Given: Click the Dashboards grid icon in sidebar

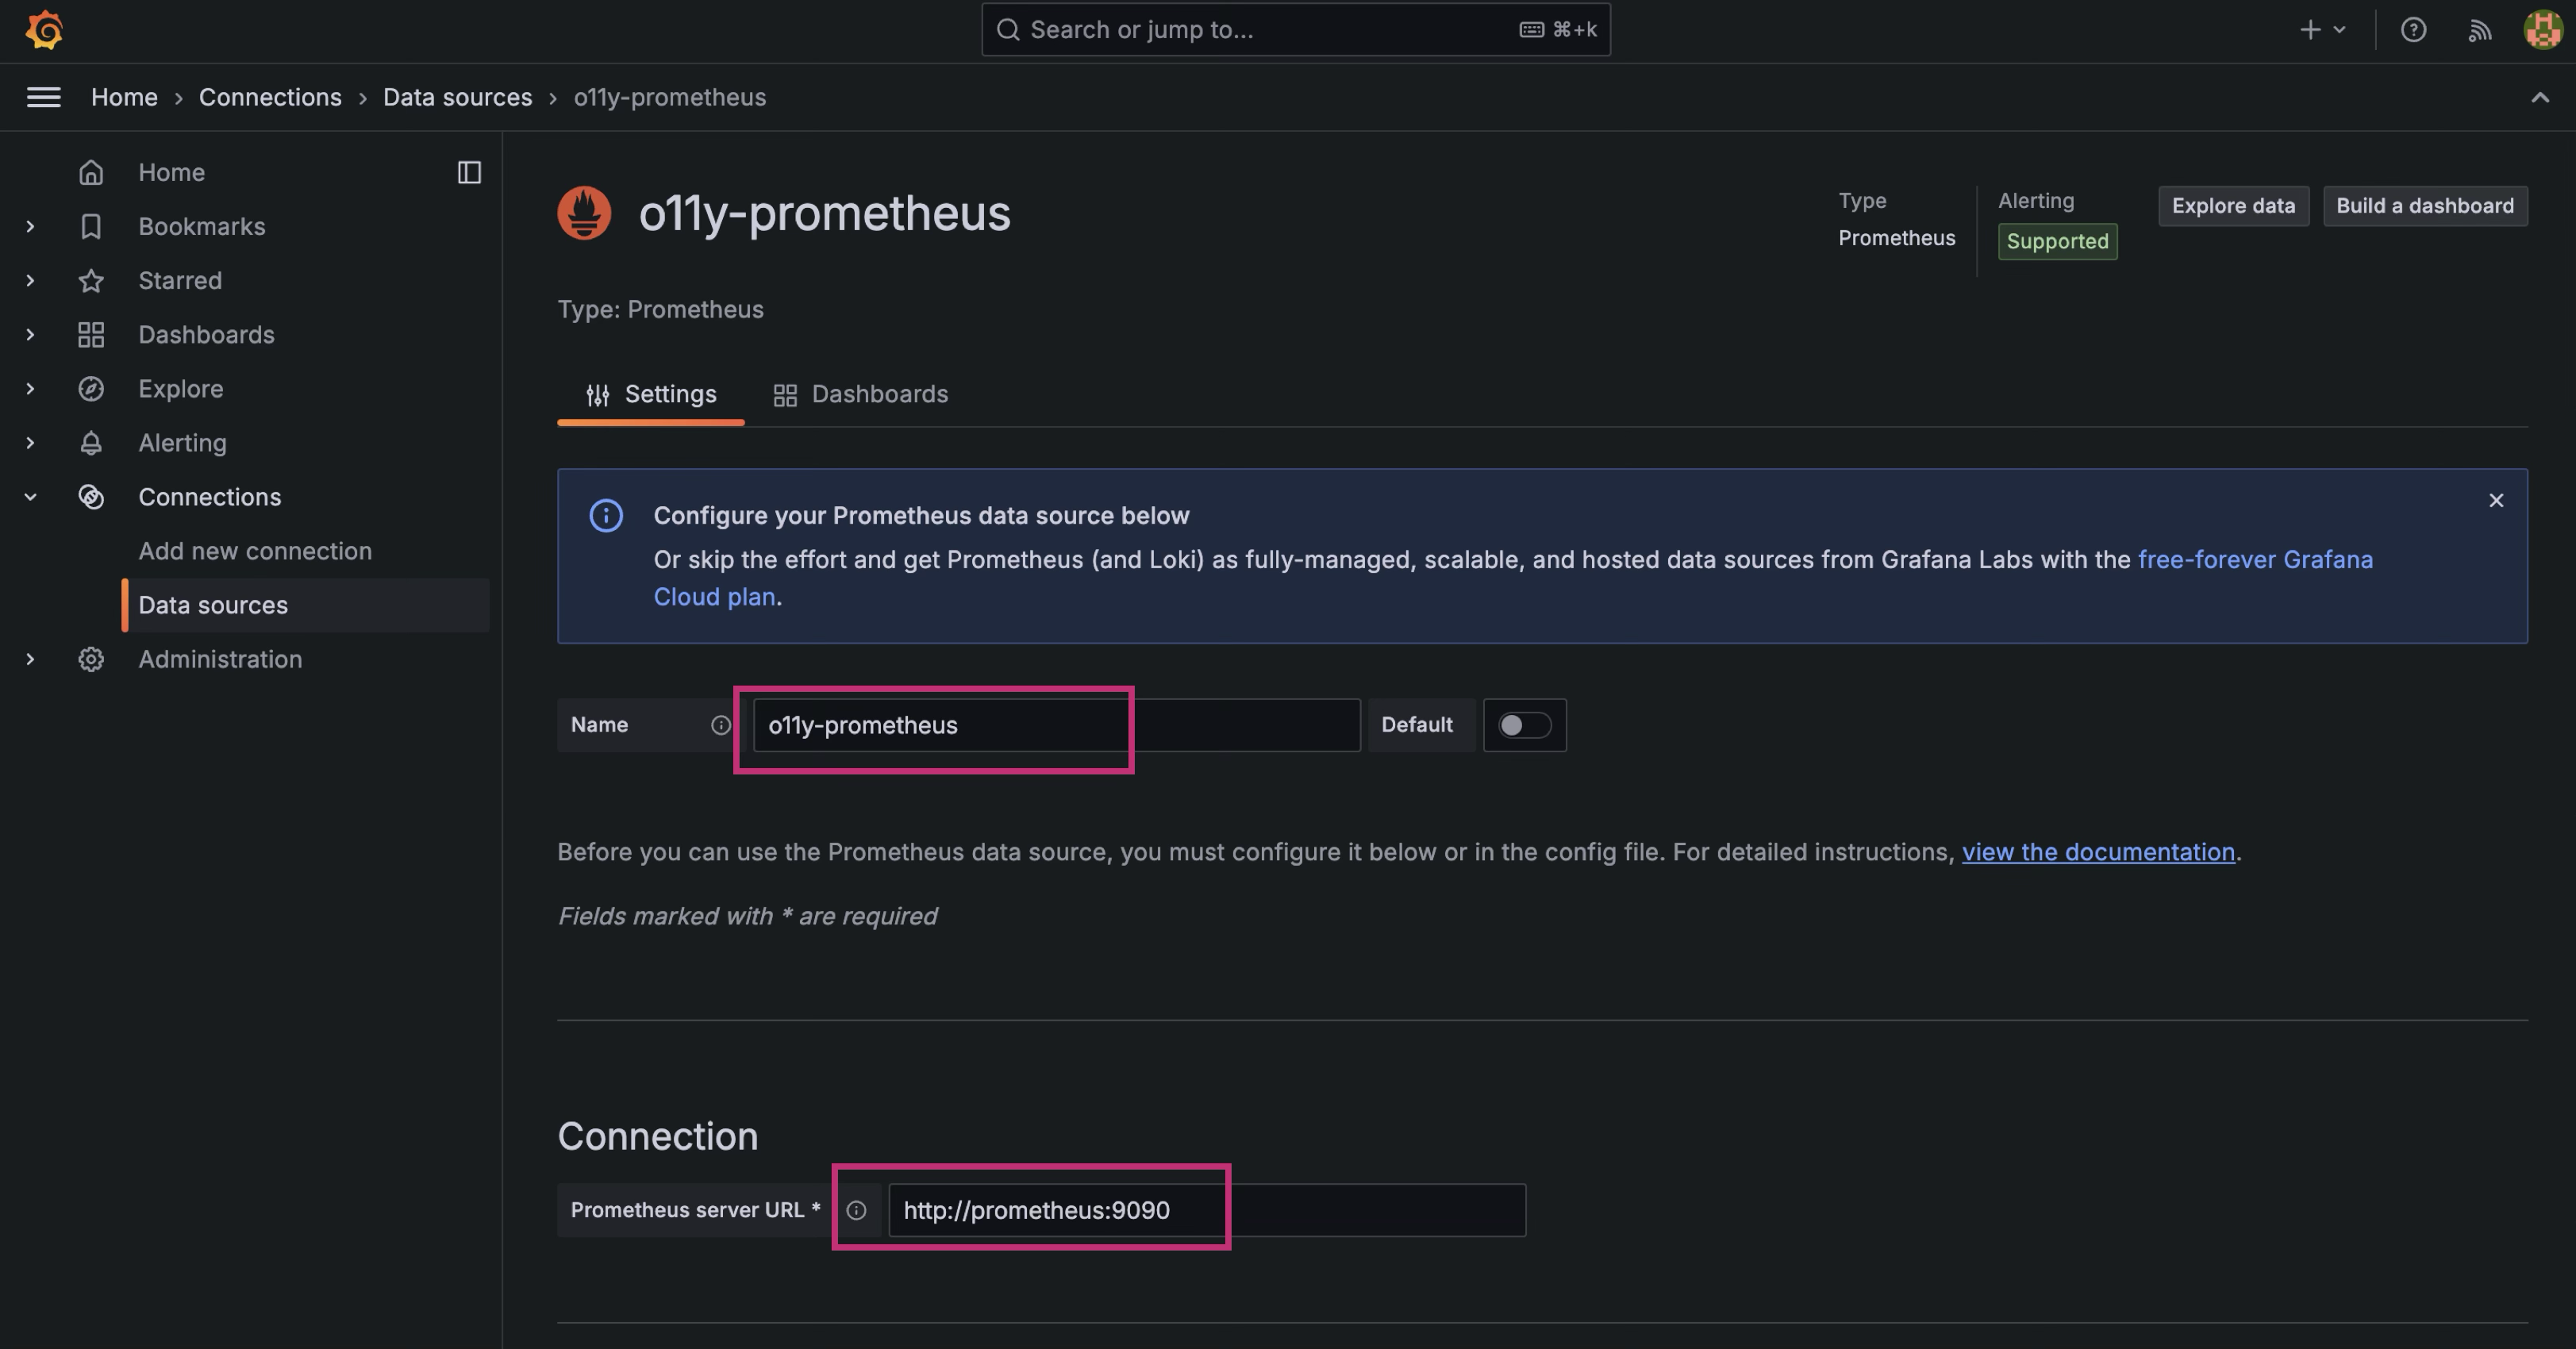Looking at the screenshot, I should point(91,334).
